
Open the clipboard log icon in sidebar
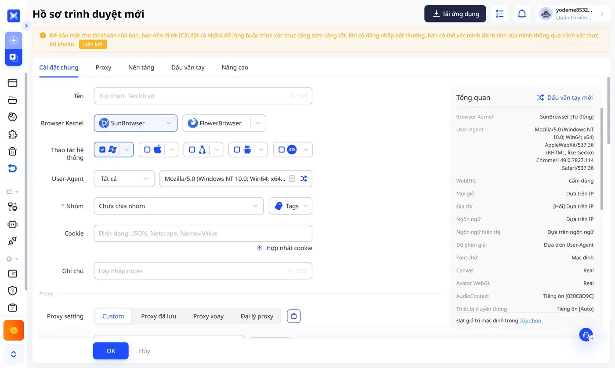[x=13, y=308]
